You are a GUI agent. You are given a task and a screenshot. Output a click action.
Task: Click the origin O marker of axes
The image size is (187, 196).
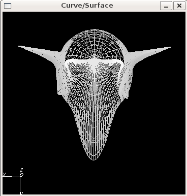[x=21, y=175]
